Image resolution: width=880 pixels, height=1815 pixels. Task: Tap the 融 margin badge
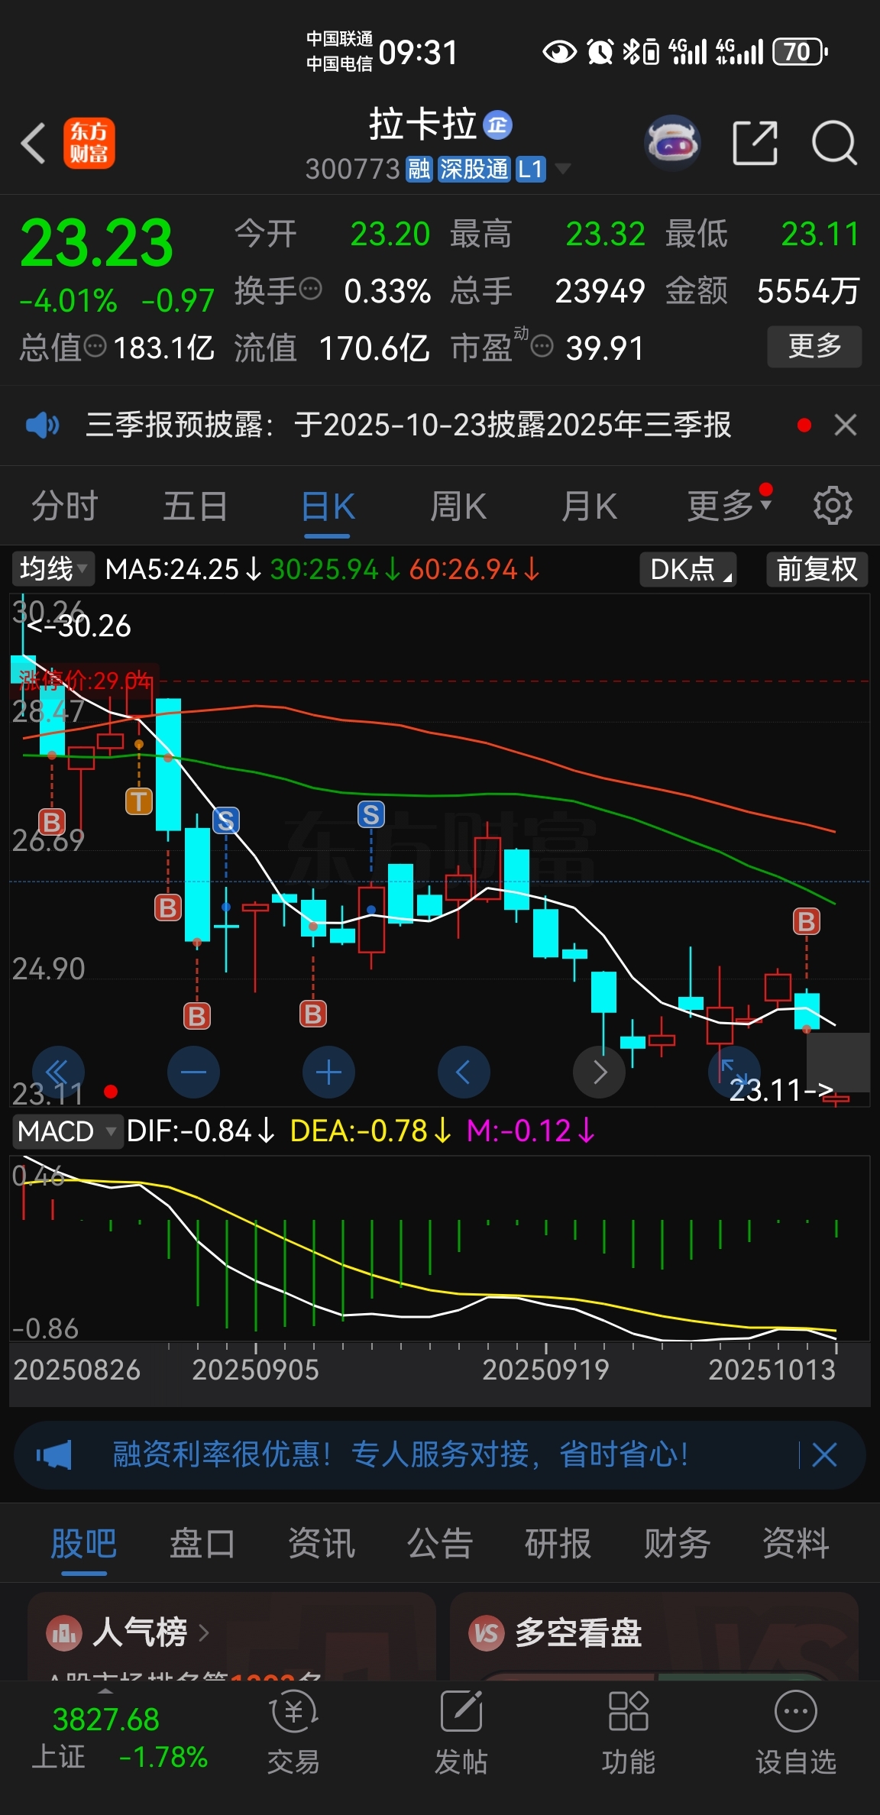coord(419,169)
